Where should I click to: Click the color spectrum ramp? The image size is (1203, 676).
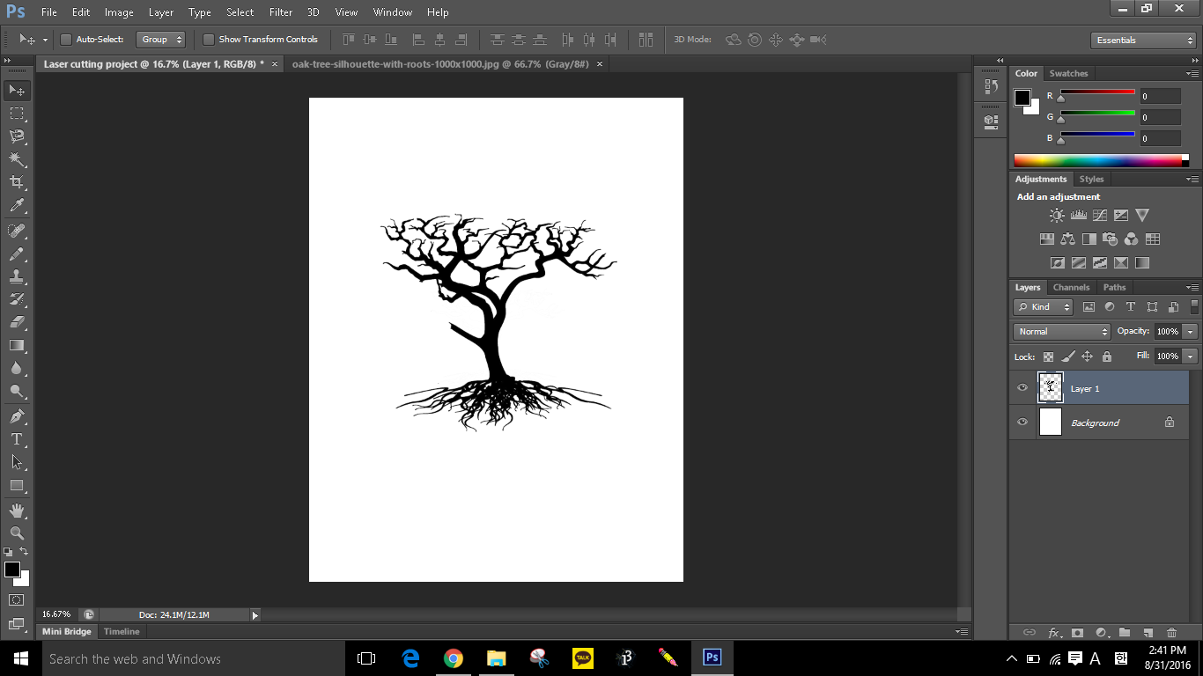point(1097,160)
